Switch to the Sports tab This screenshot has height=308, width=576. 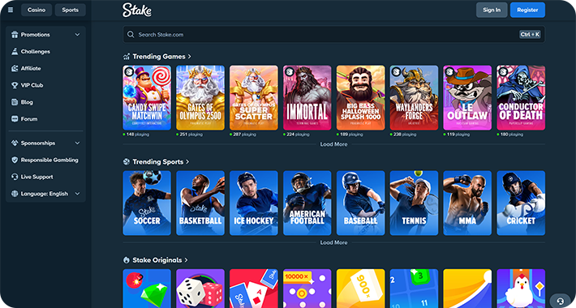70,10
